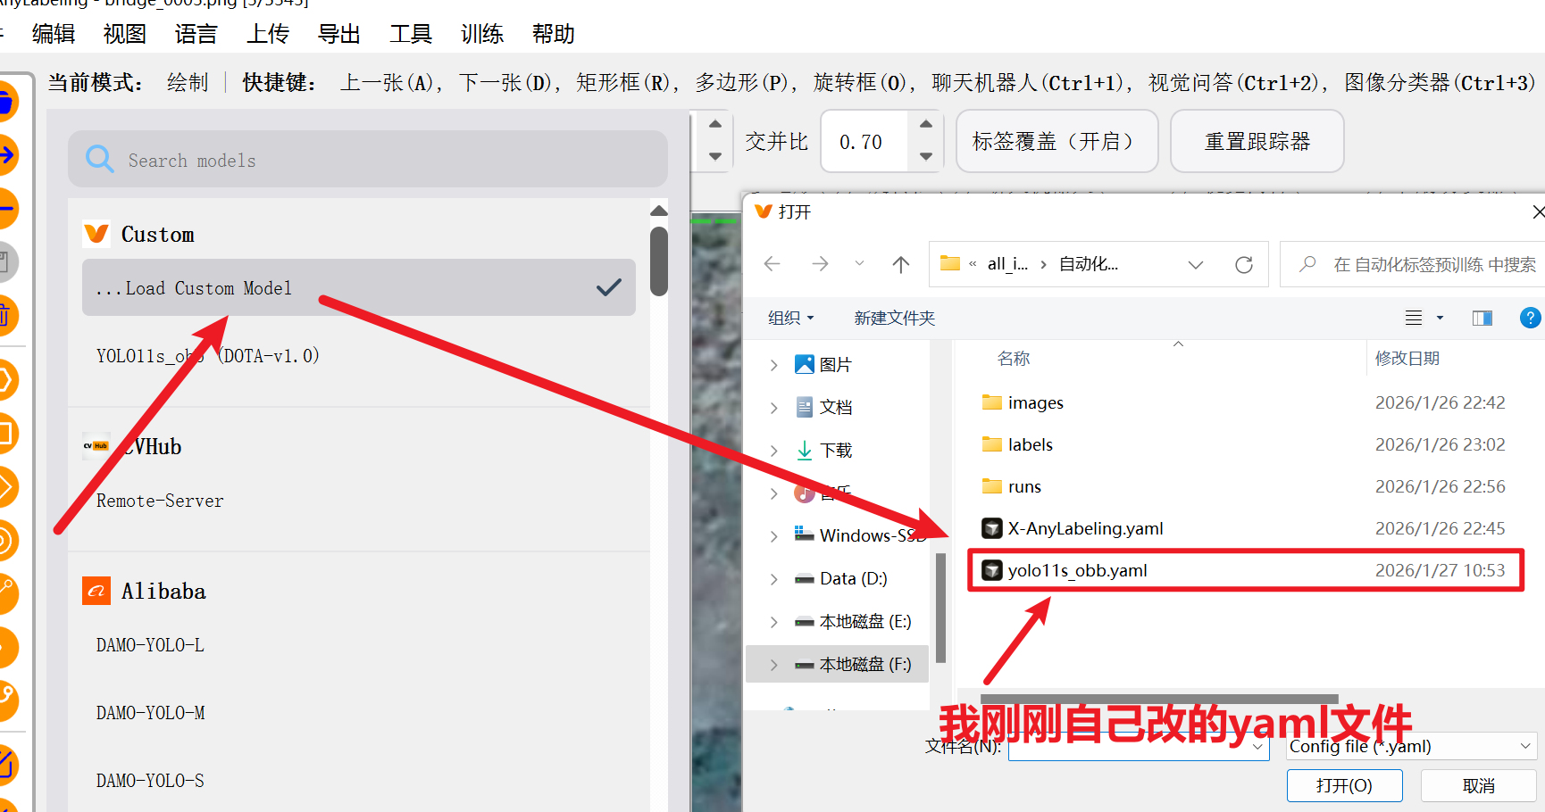Viewport: 1545px width, 812px height.
Task: Expand the Data (D:) drive node
Action: point(773,579)
